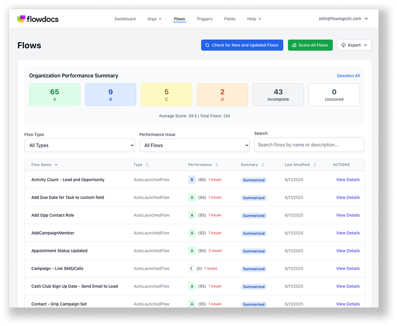Click 'Add Due Date for Task to custom field'
Viewport: 397px width, 326px height.
[x=68, y=197]
